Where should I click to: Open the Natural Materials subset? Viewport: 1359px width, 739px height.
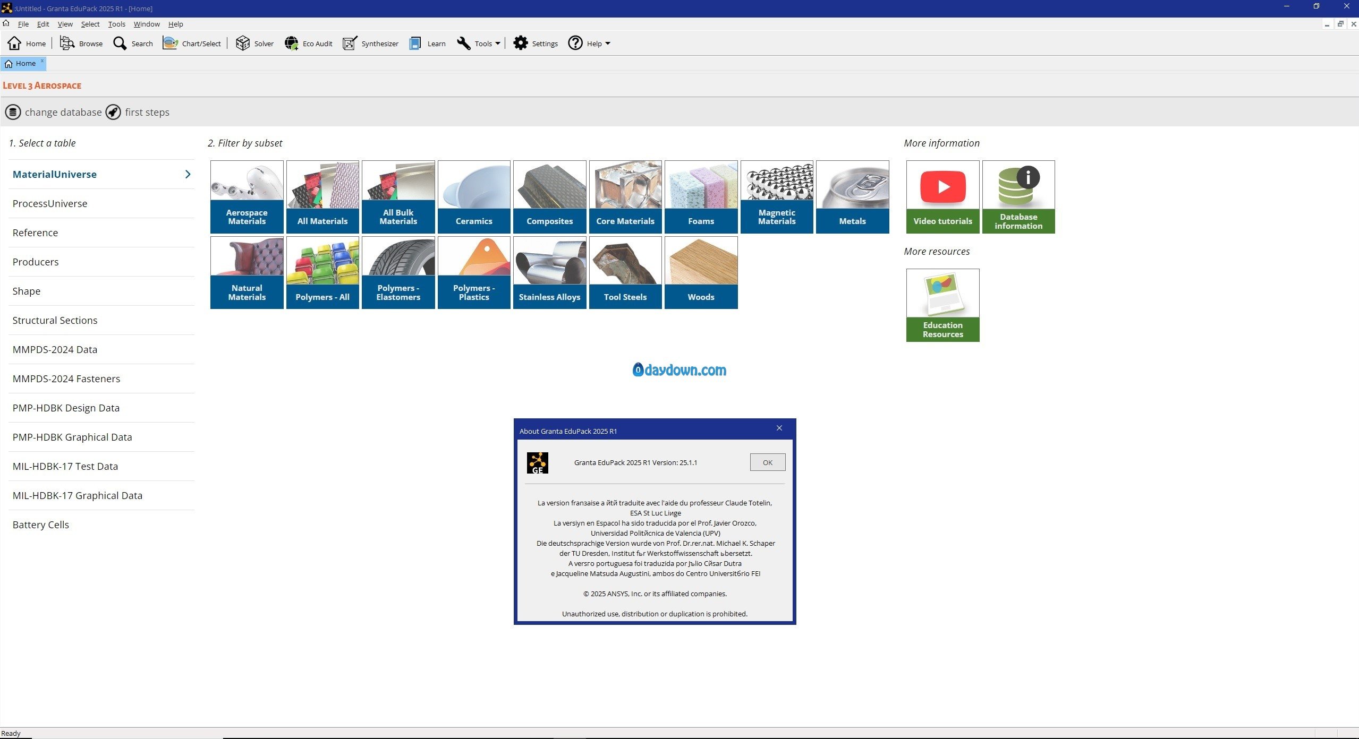(x=247, y=272)
